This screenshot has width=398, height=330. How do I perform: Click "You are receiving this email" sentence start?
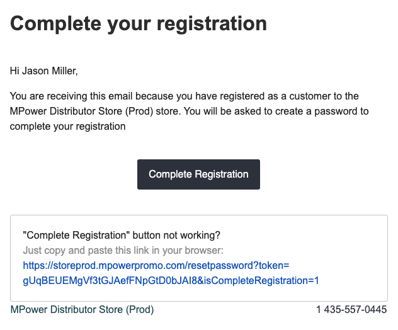(71, 96)
